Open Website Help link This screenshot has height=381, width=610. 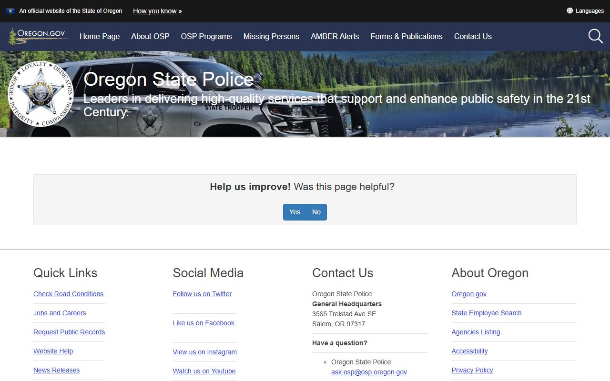(x=53, y=351)
